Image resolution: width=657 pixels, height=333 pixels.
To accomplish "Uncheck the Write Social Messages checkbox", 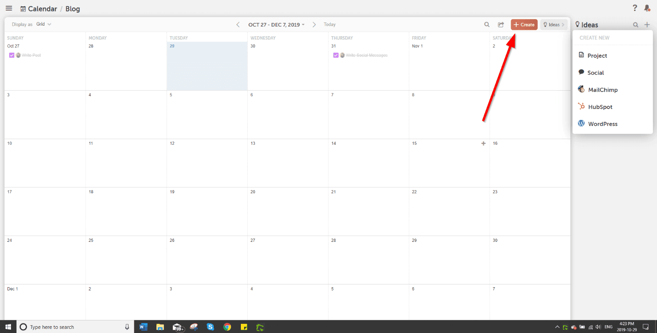I will 336,55.
